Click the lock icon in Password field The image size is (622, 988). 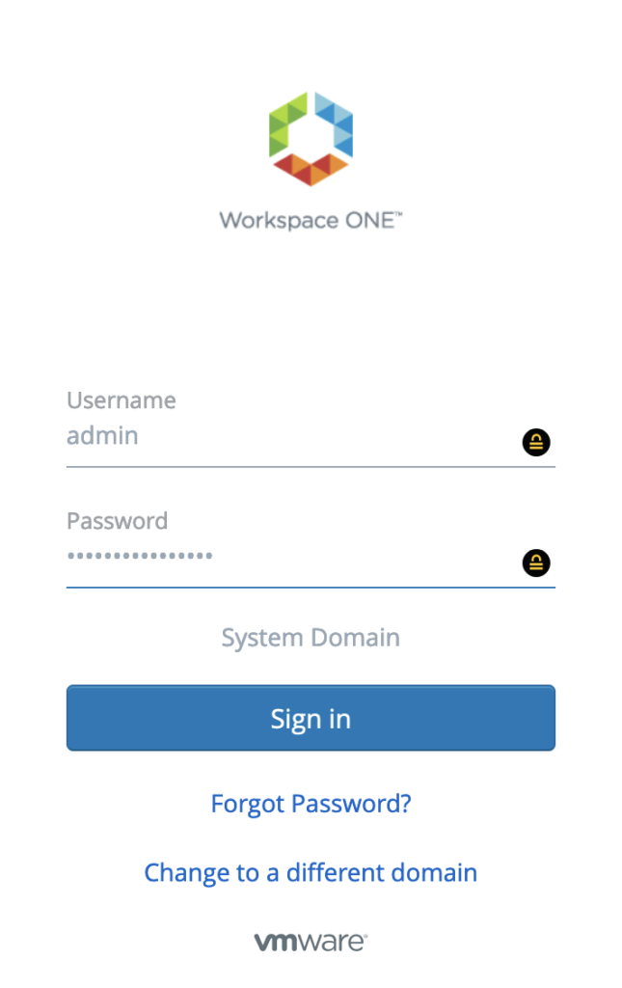click(x=536, y=563)
